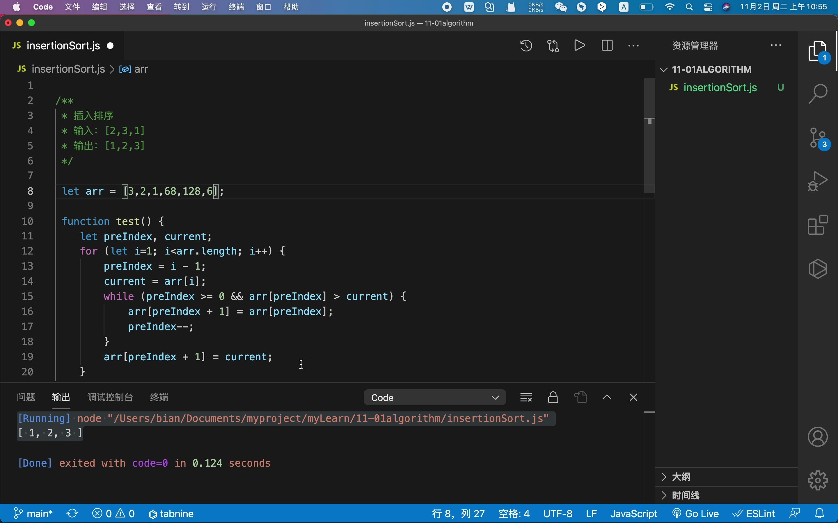Open the Manage gear icon
Viewport: 838px width, 523px height.
click(818, 480)
